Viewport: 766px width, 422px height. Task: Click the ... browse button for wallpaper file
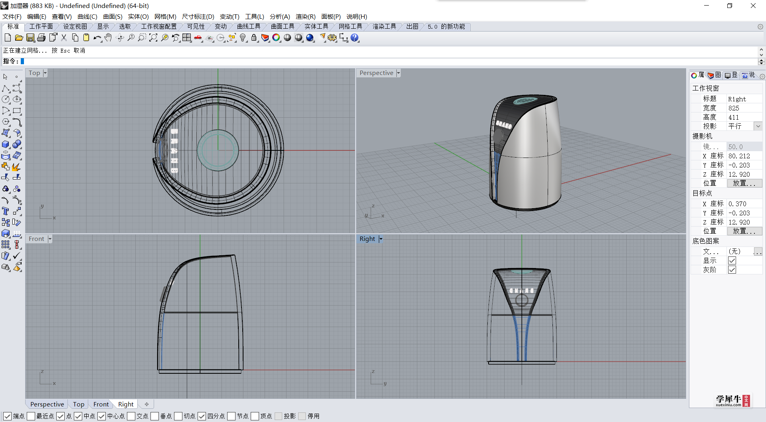click(x=758, y=251)
